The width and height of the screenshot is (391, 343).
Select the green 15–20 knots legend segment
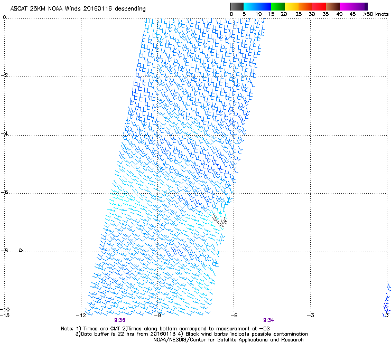point(278,6)
